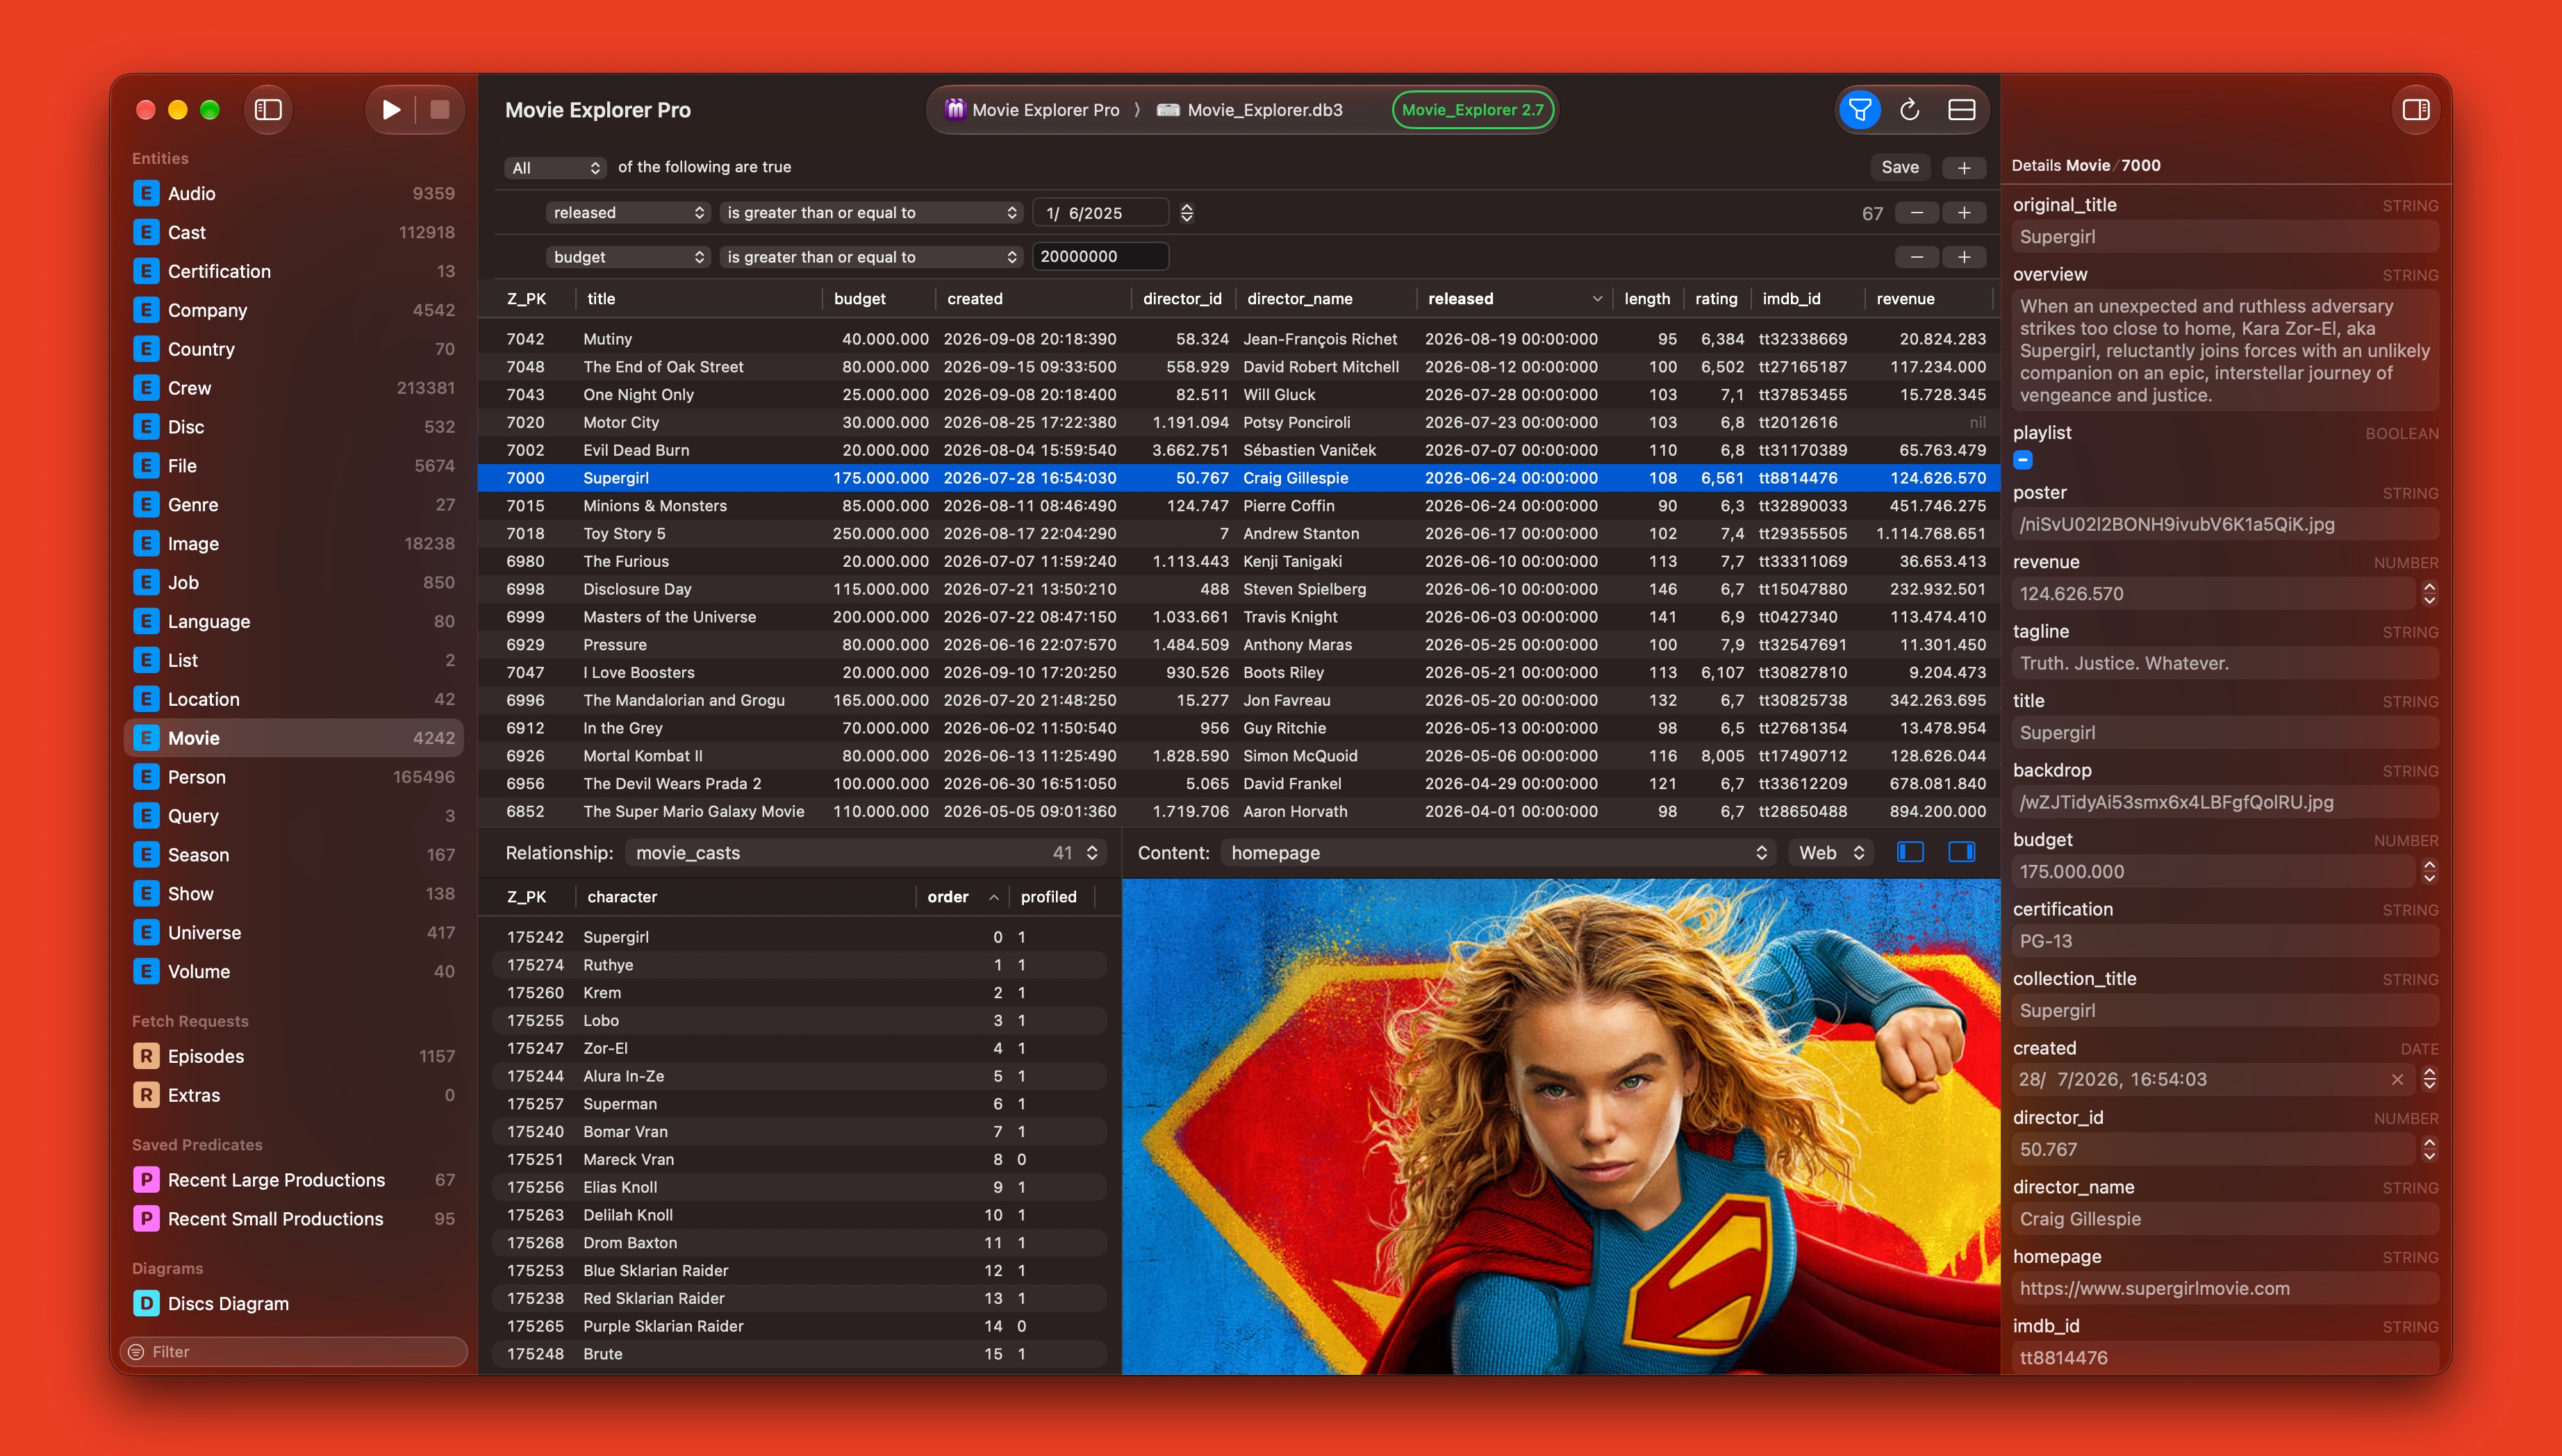Select the Person entity
2562x1456 pixels.
click(x=294, y=777)
